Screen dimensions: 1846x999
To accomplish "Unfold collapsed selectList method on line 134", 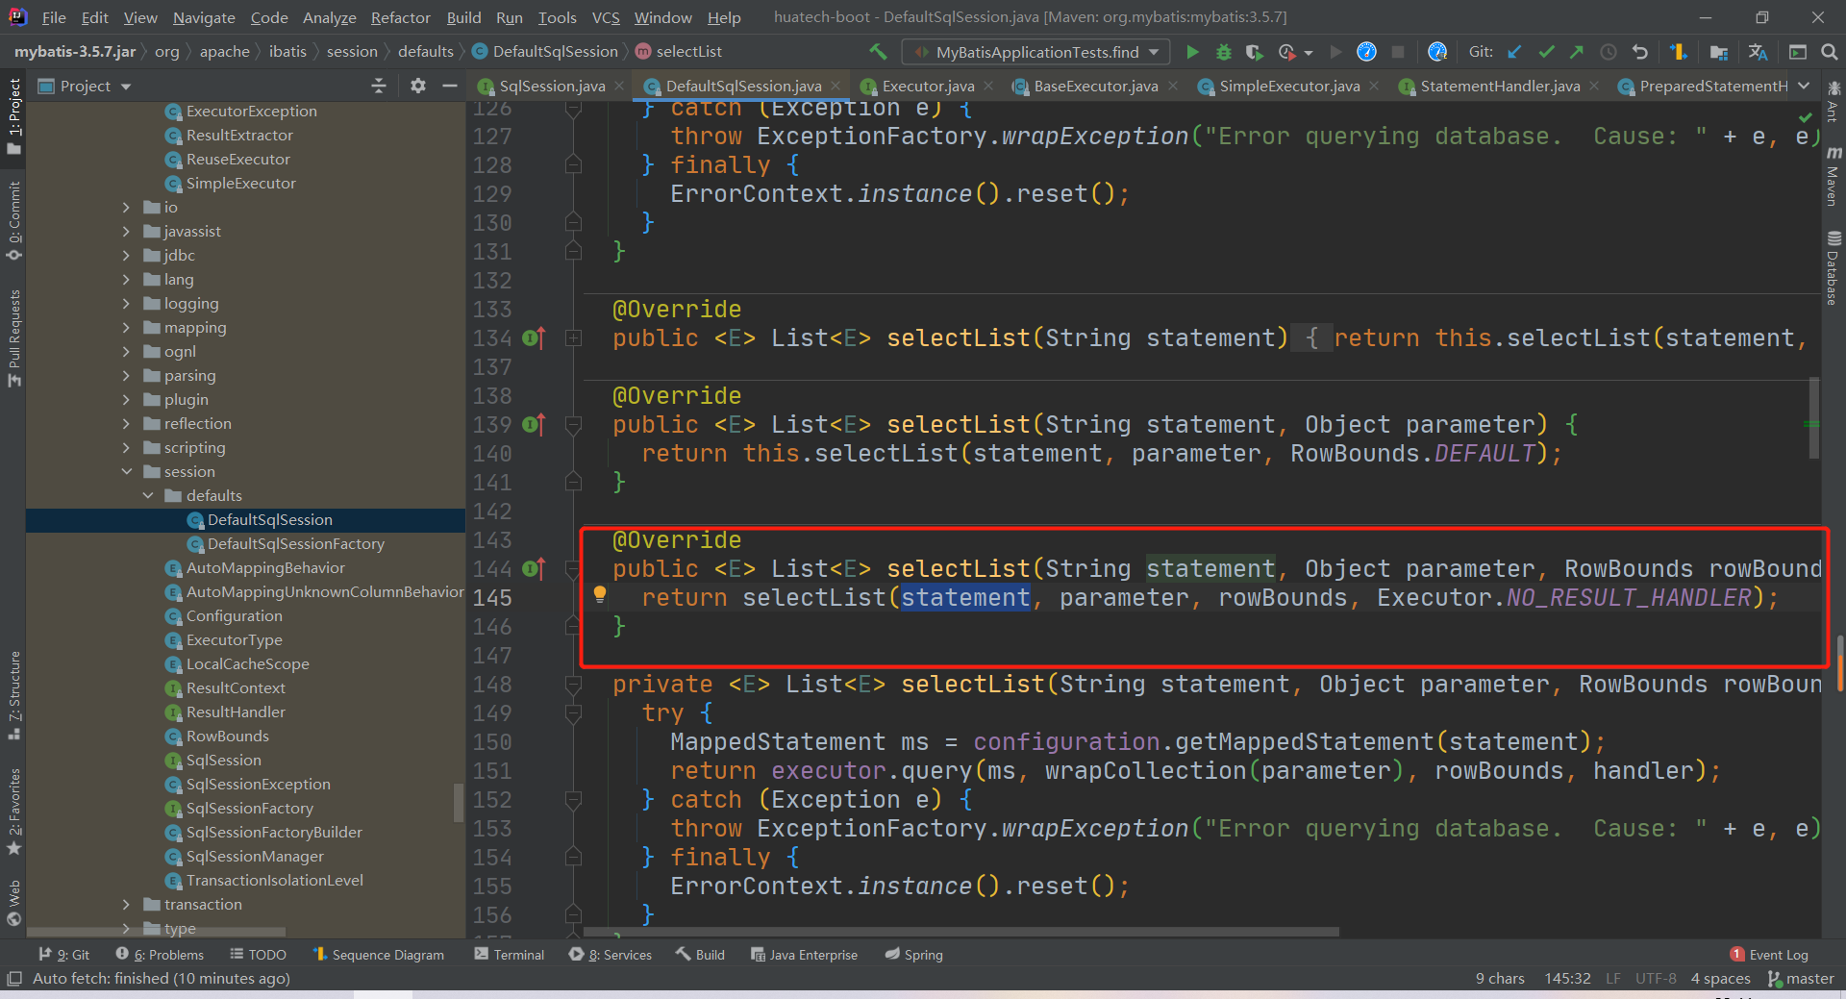I will click(574, 337).
